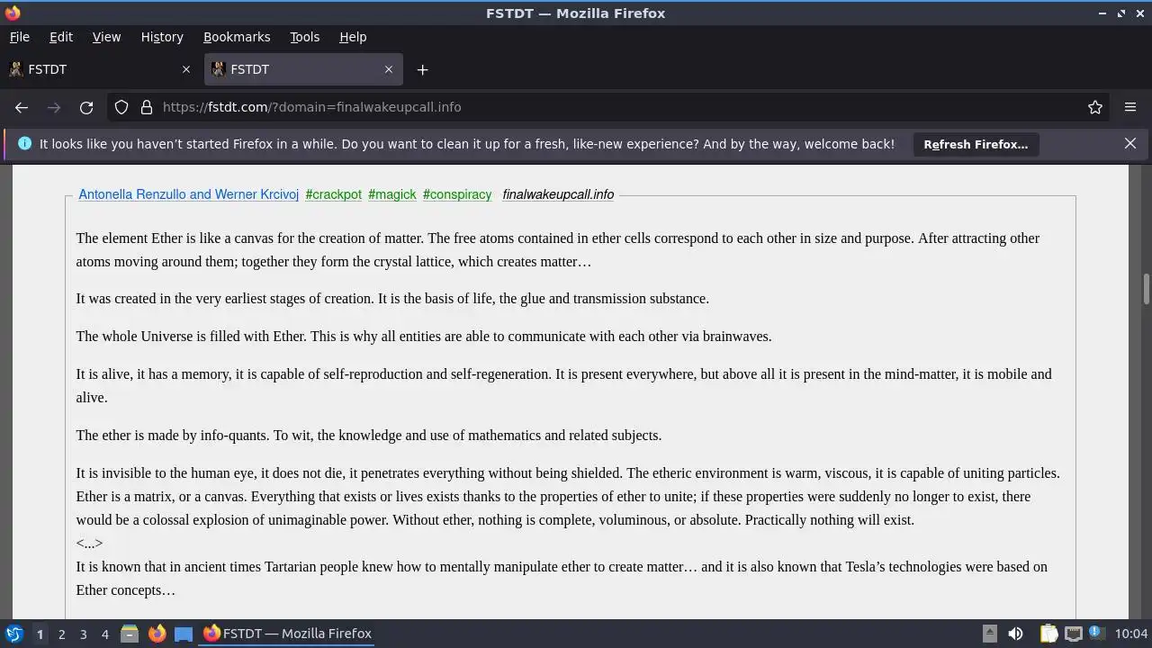Click the '<...>' ellipsis text
The width and height of the screenshot is (1152, 648).
click(89, 543)
